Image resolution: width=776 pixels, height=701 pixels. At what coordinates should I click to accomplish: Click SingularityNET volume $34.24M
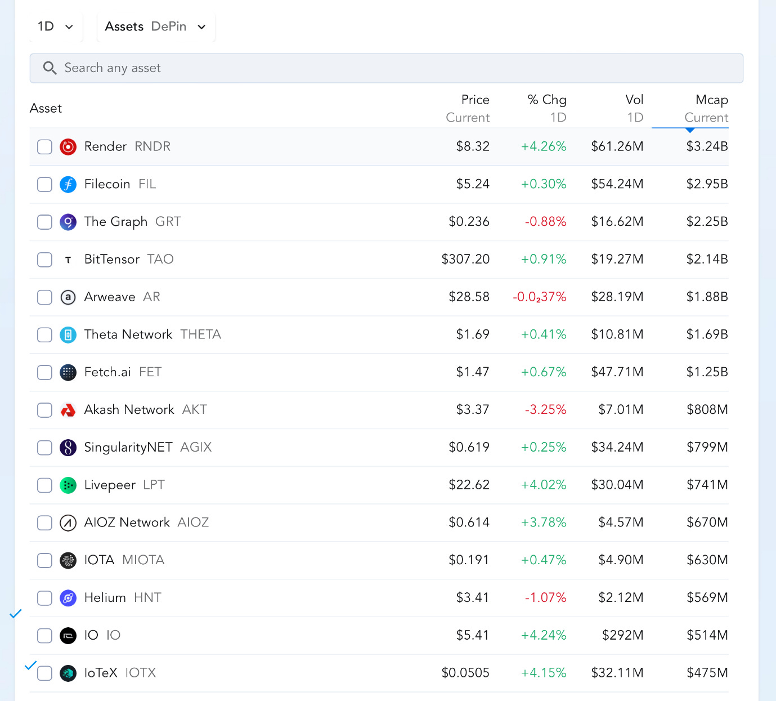(617, 448)
